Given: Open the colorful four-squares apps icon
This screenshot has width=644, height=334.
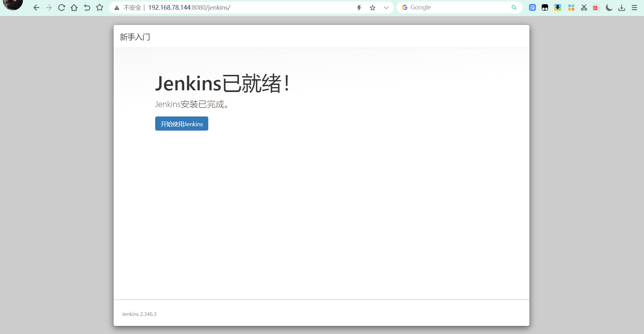Looking at the screenshot, I should pos(571,7).
